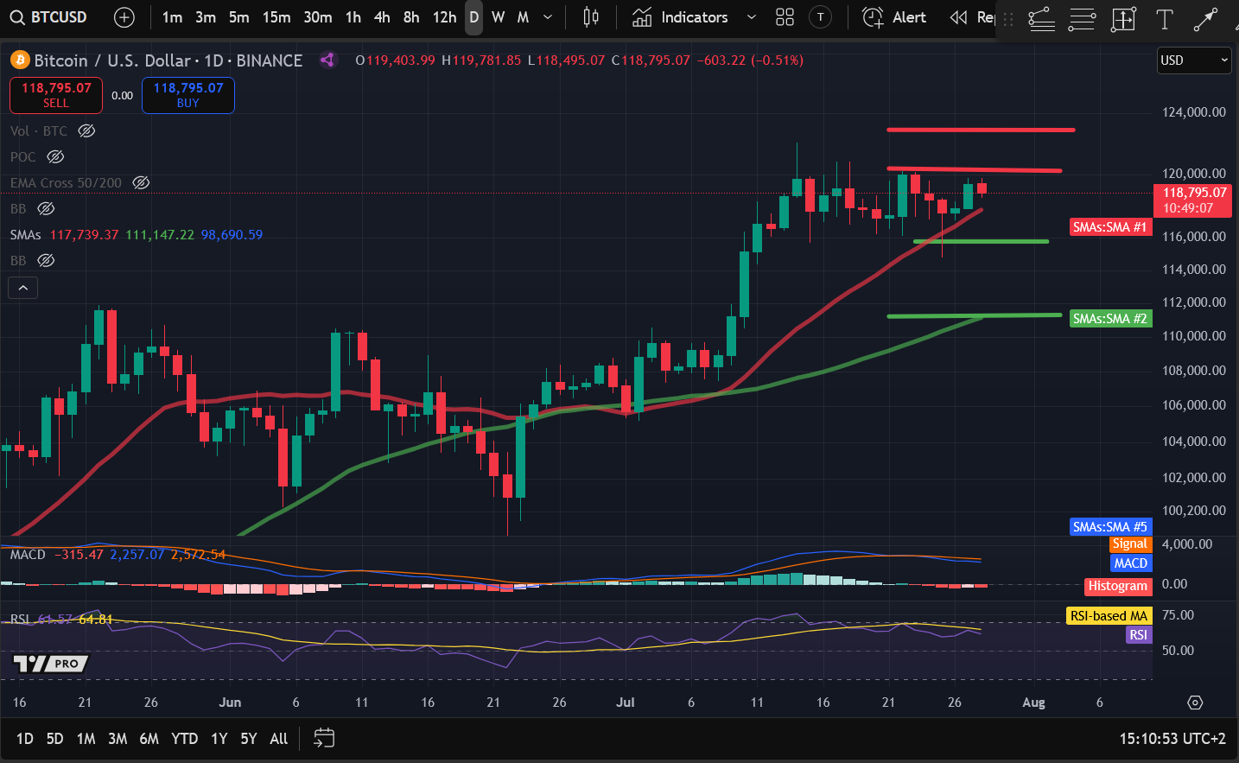1239x763 pixels.
Task: Click the SMAs:SMA #2 green label
Action: click(x=1110, y=319)
